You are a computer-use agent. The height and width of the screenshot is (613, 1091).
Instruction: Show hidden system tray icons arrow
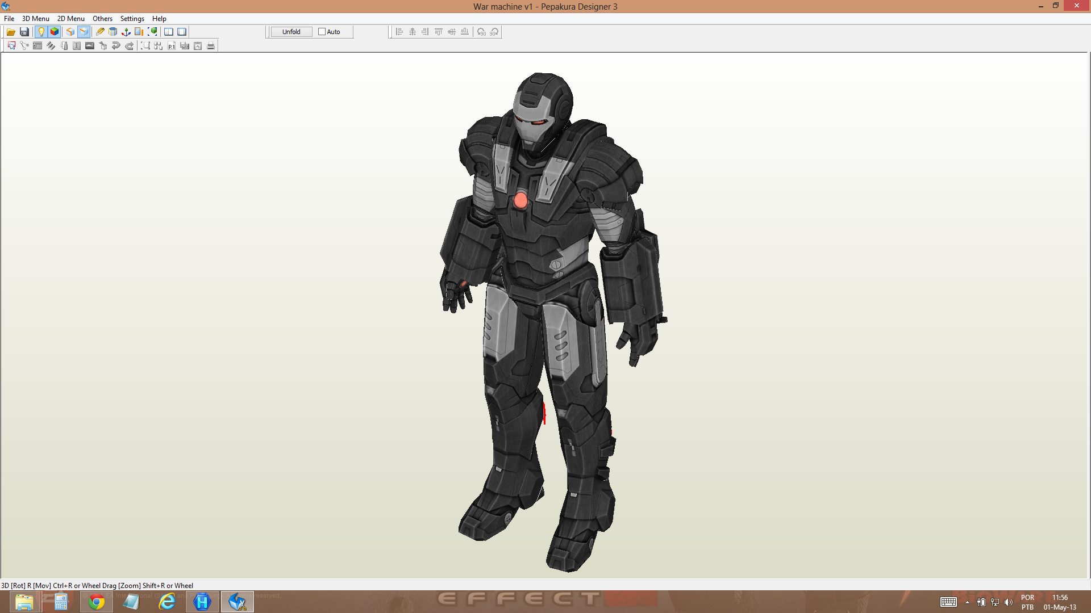[x=967, y=602]
